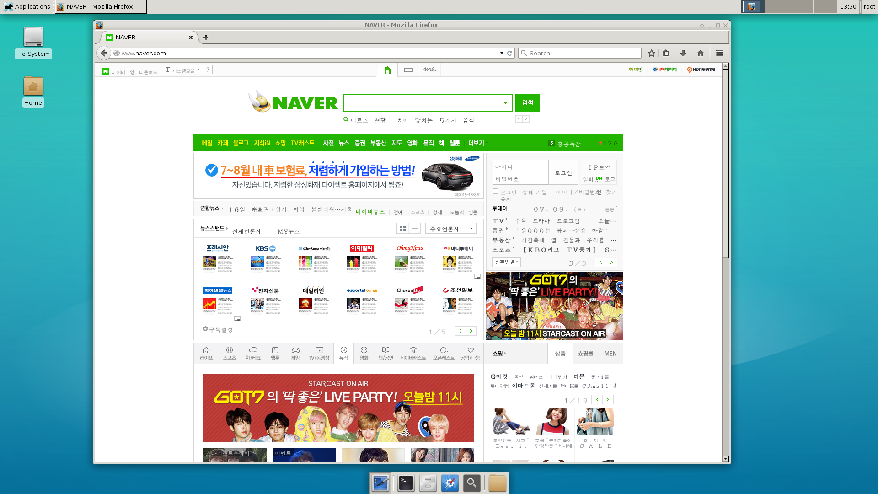
Task: Open the 지식iN menu item
Action: point(262,143)
